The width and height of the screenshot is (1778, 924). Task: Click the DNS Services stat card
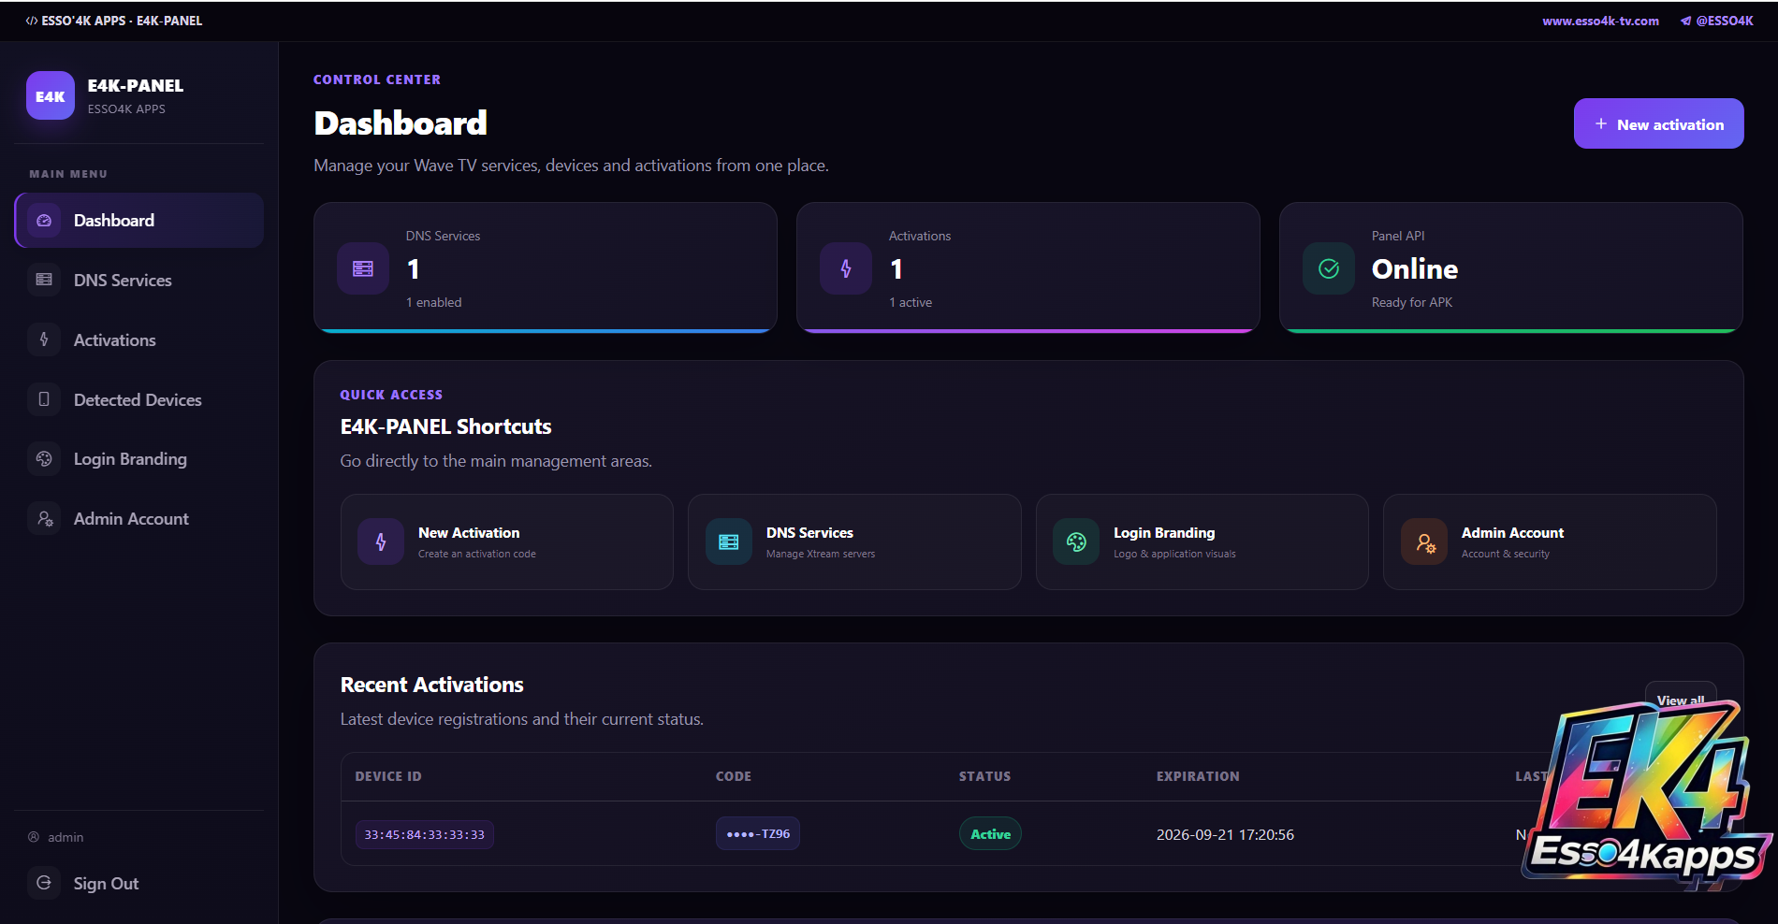(546, 267)
